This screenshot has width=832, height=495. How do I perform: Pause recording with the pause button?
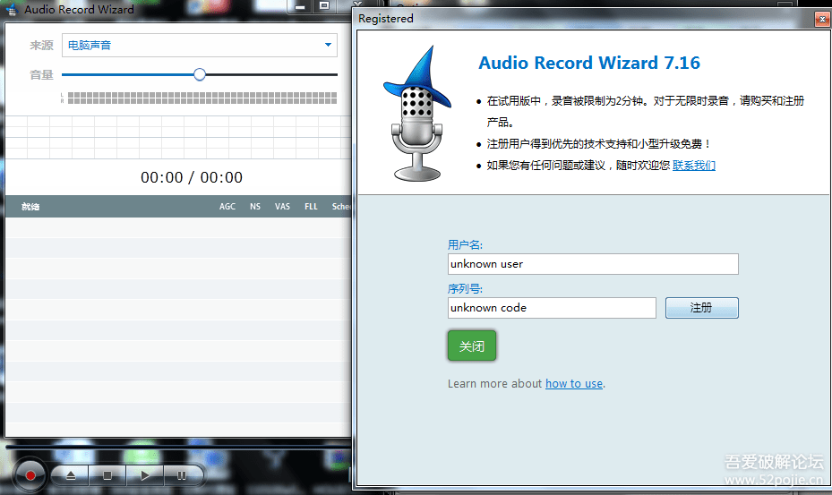[x=182, y=476]
